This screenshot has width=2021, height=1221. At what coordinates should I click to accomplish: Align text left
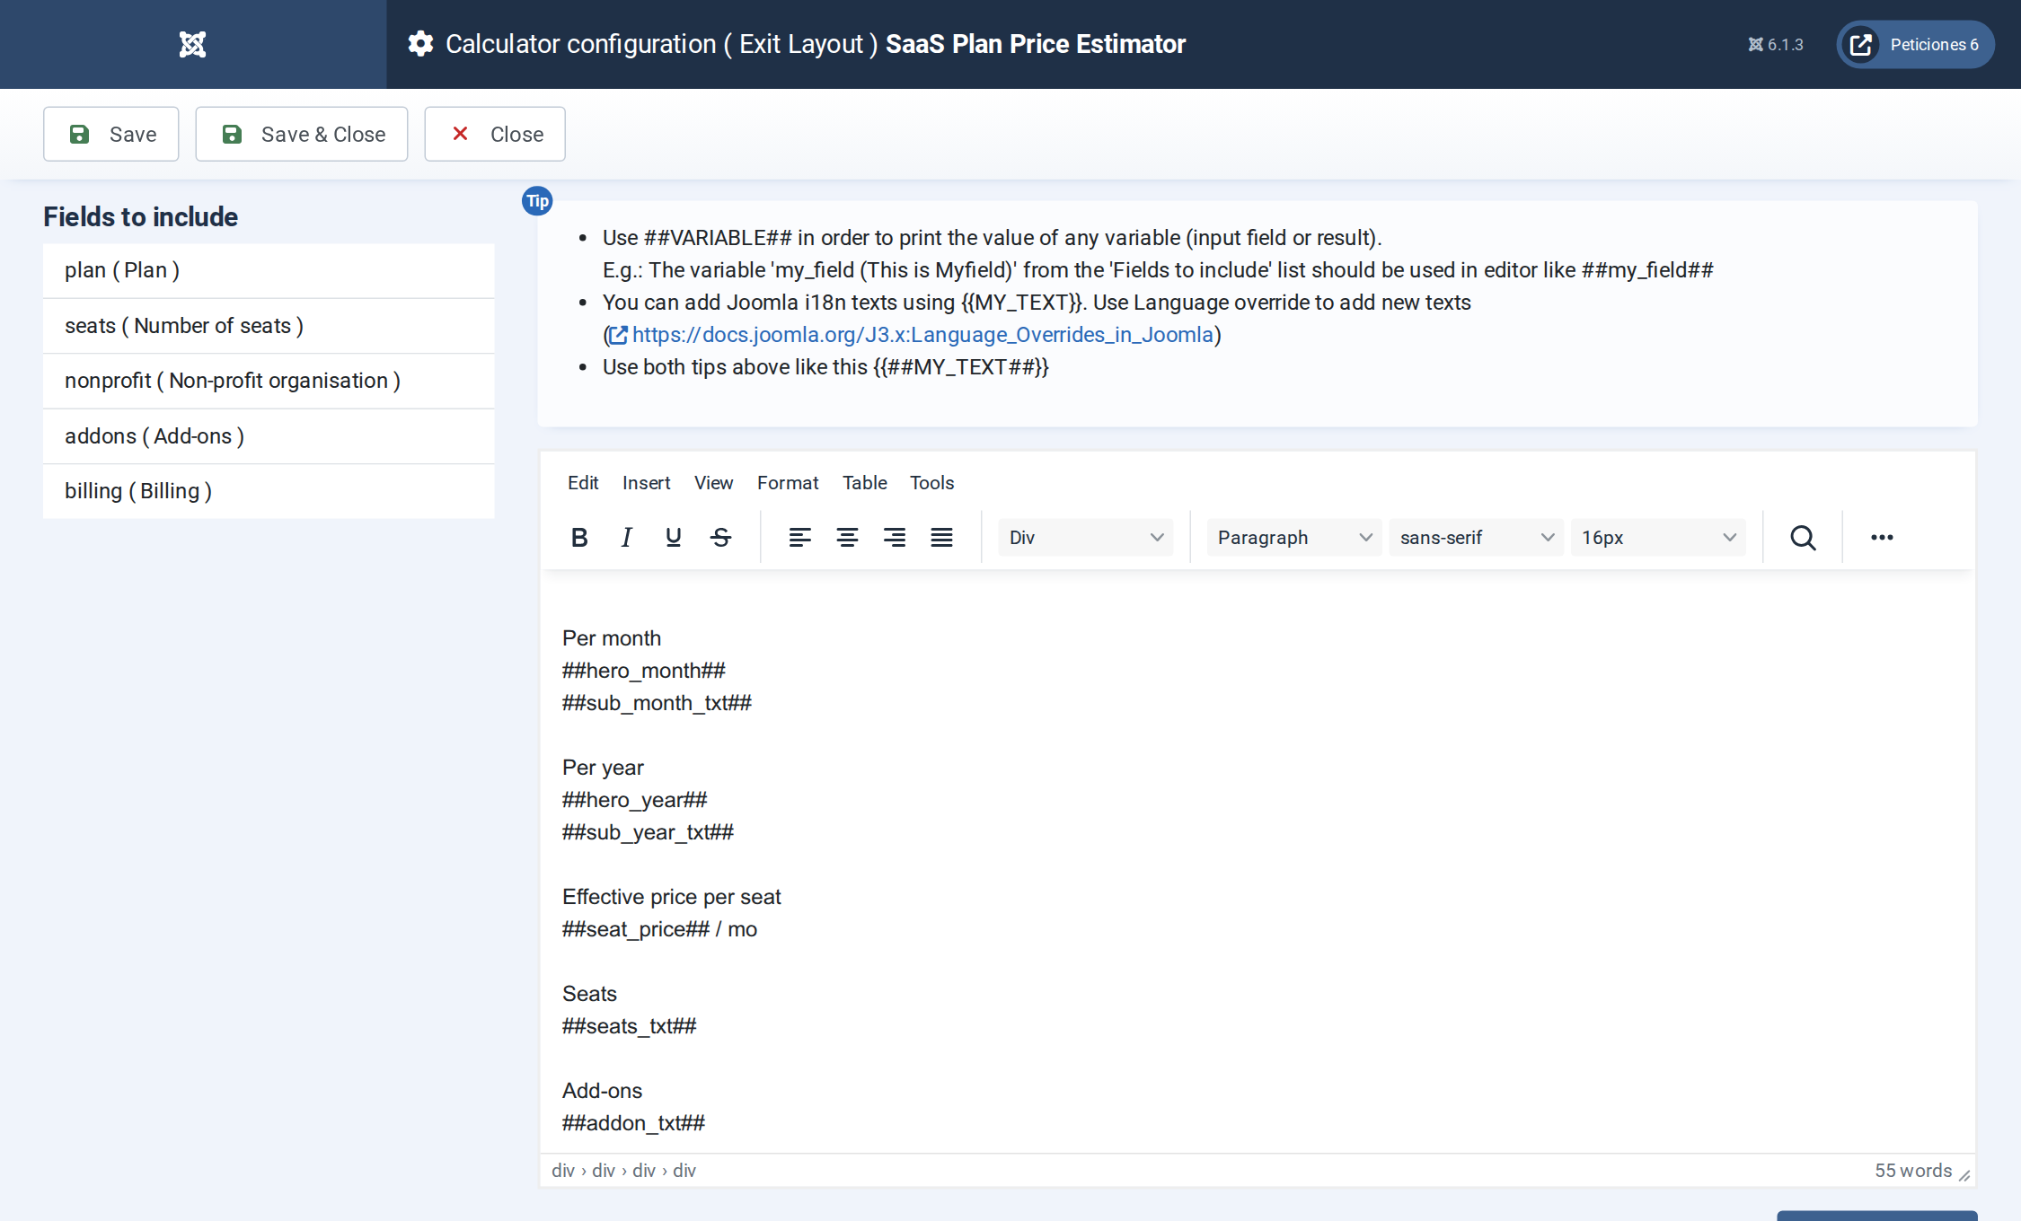point(799,537)
